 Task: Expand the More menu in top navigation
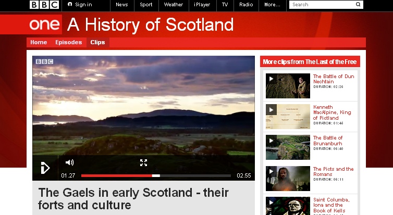click(272, 5)
